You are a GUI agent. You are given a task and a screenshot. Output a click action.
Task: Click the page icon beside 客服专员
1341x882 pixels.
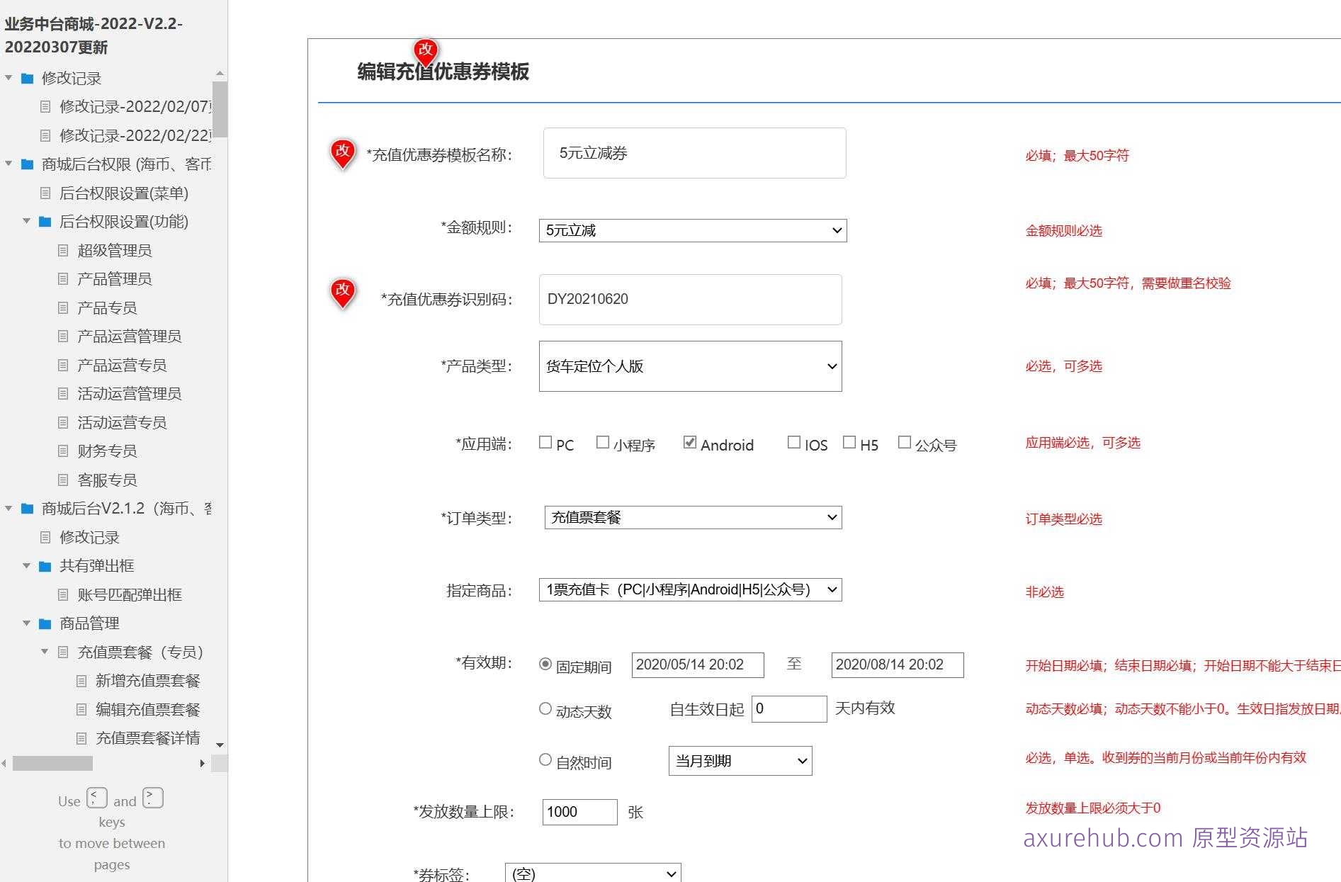point(64,480)
